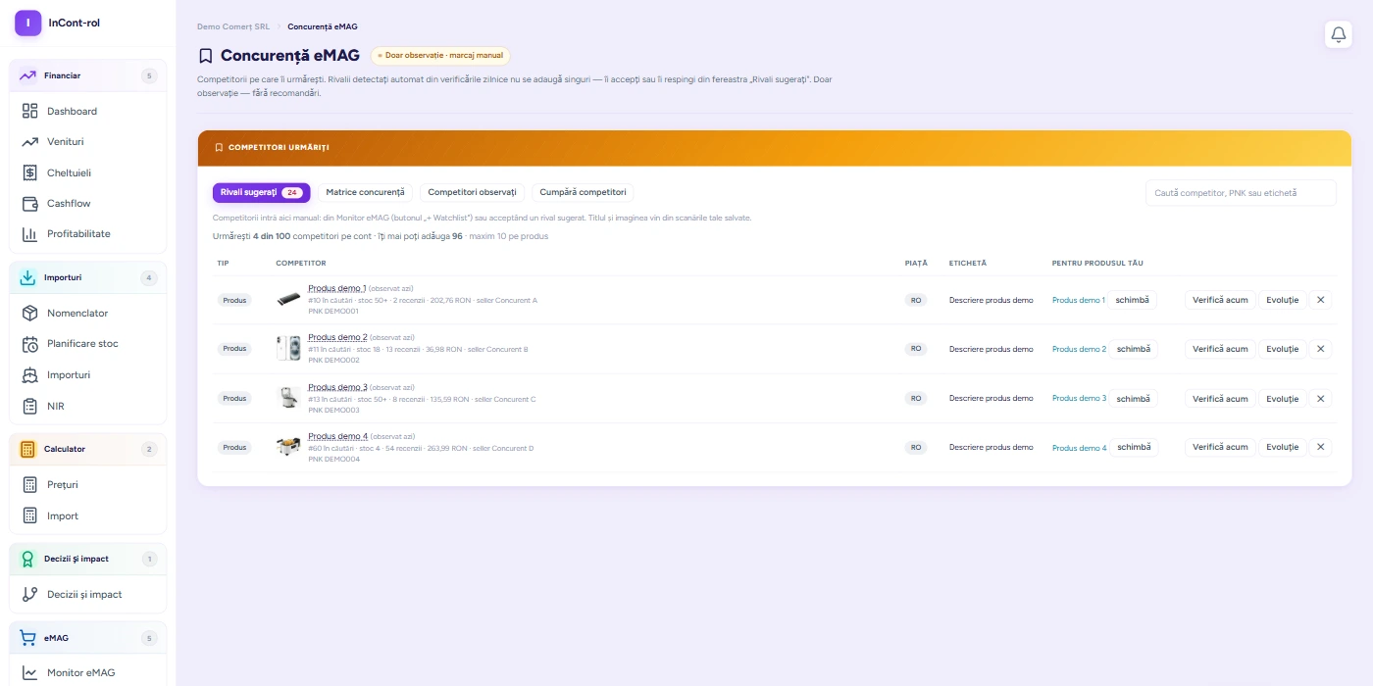Click the Venituri trend icon

tap(29, 142)
